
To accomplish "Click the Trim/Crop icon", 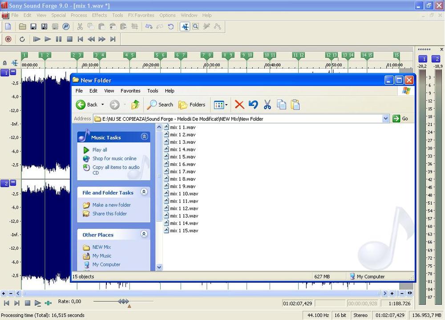I will 134,27.
